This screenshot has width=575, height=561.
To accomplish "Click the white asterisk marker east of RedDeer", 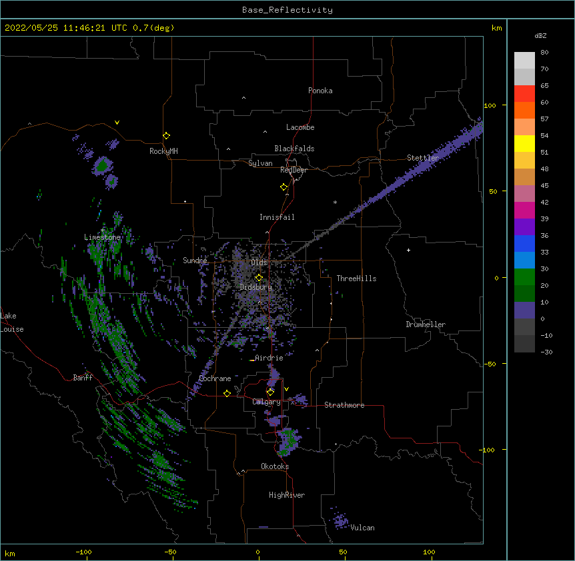I will click(335, 202).
